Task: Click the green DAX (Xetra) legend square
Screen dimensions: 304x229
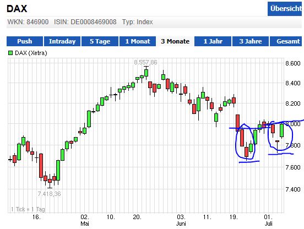Action: coord(10,53)
